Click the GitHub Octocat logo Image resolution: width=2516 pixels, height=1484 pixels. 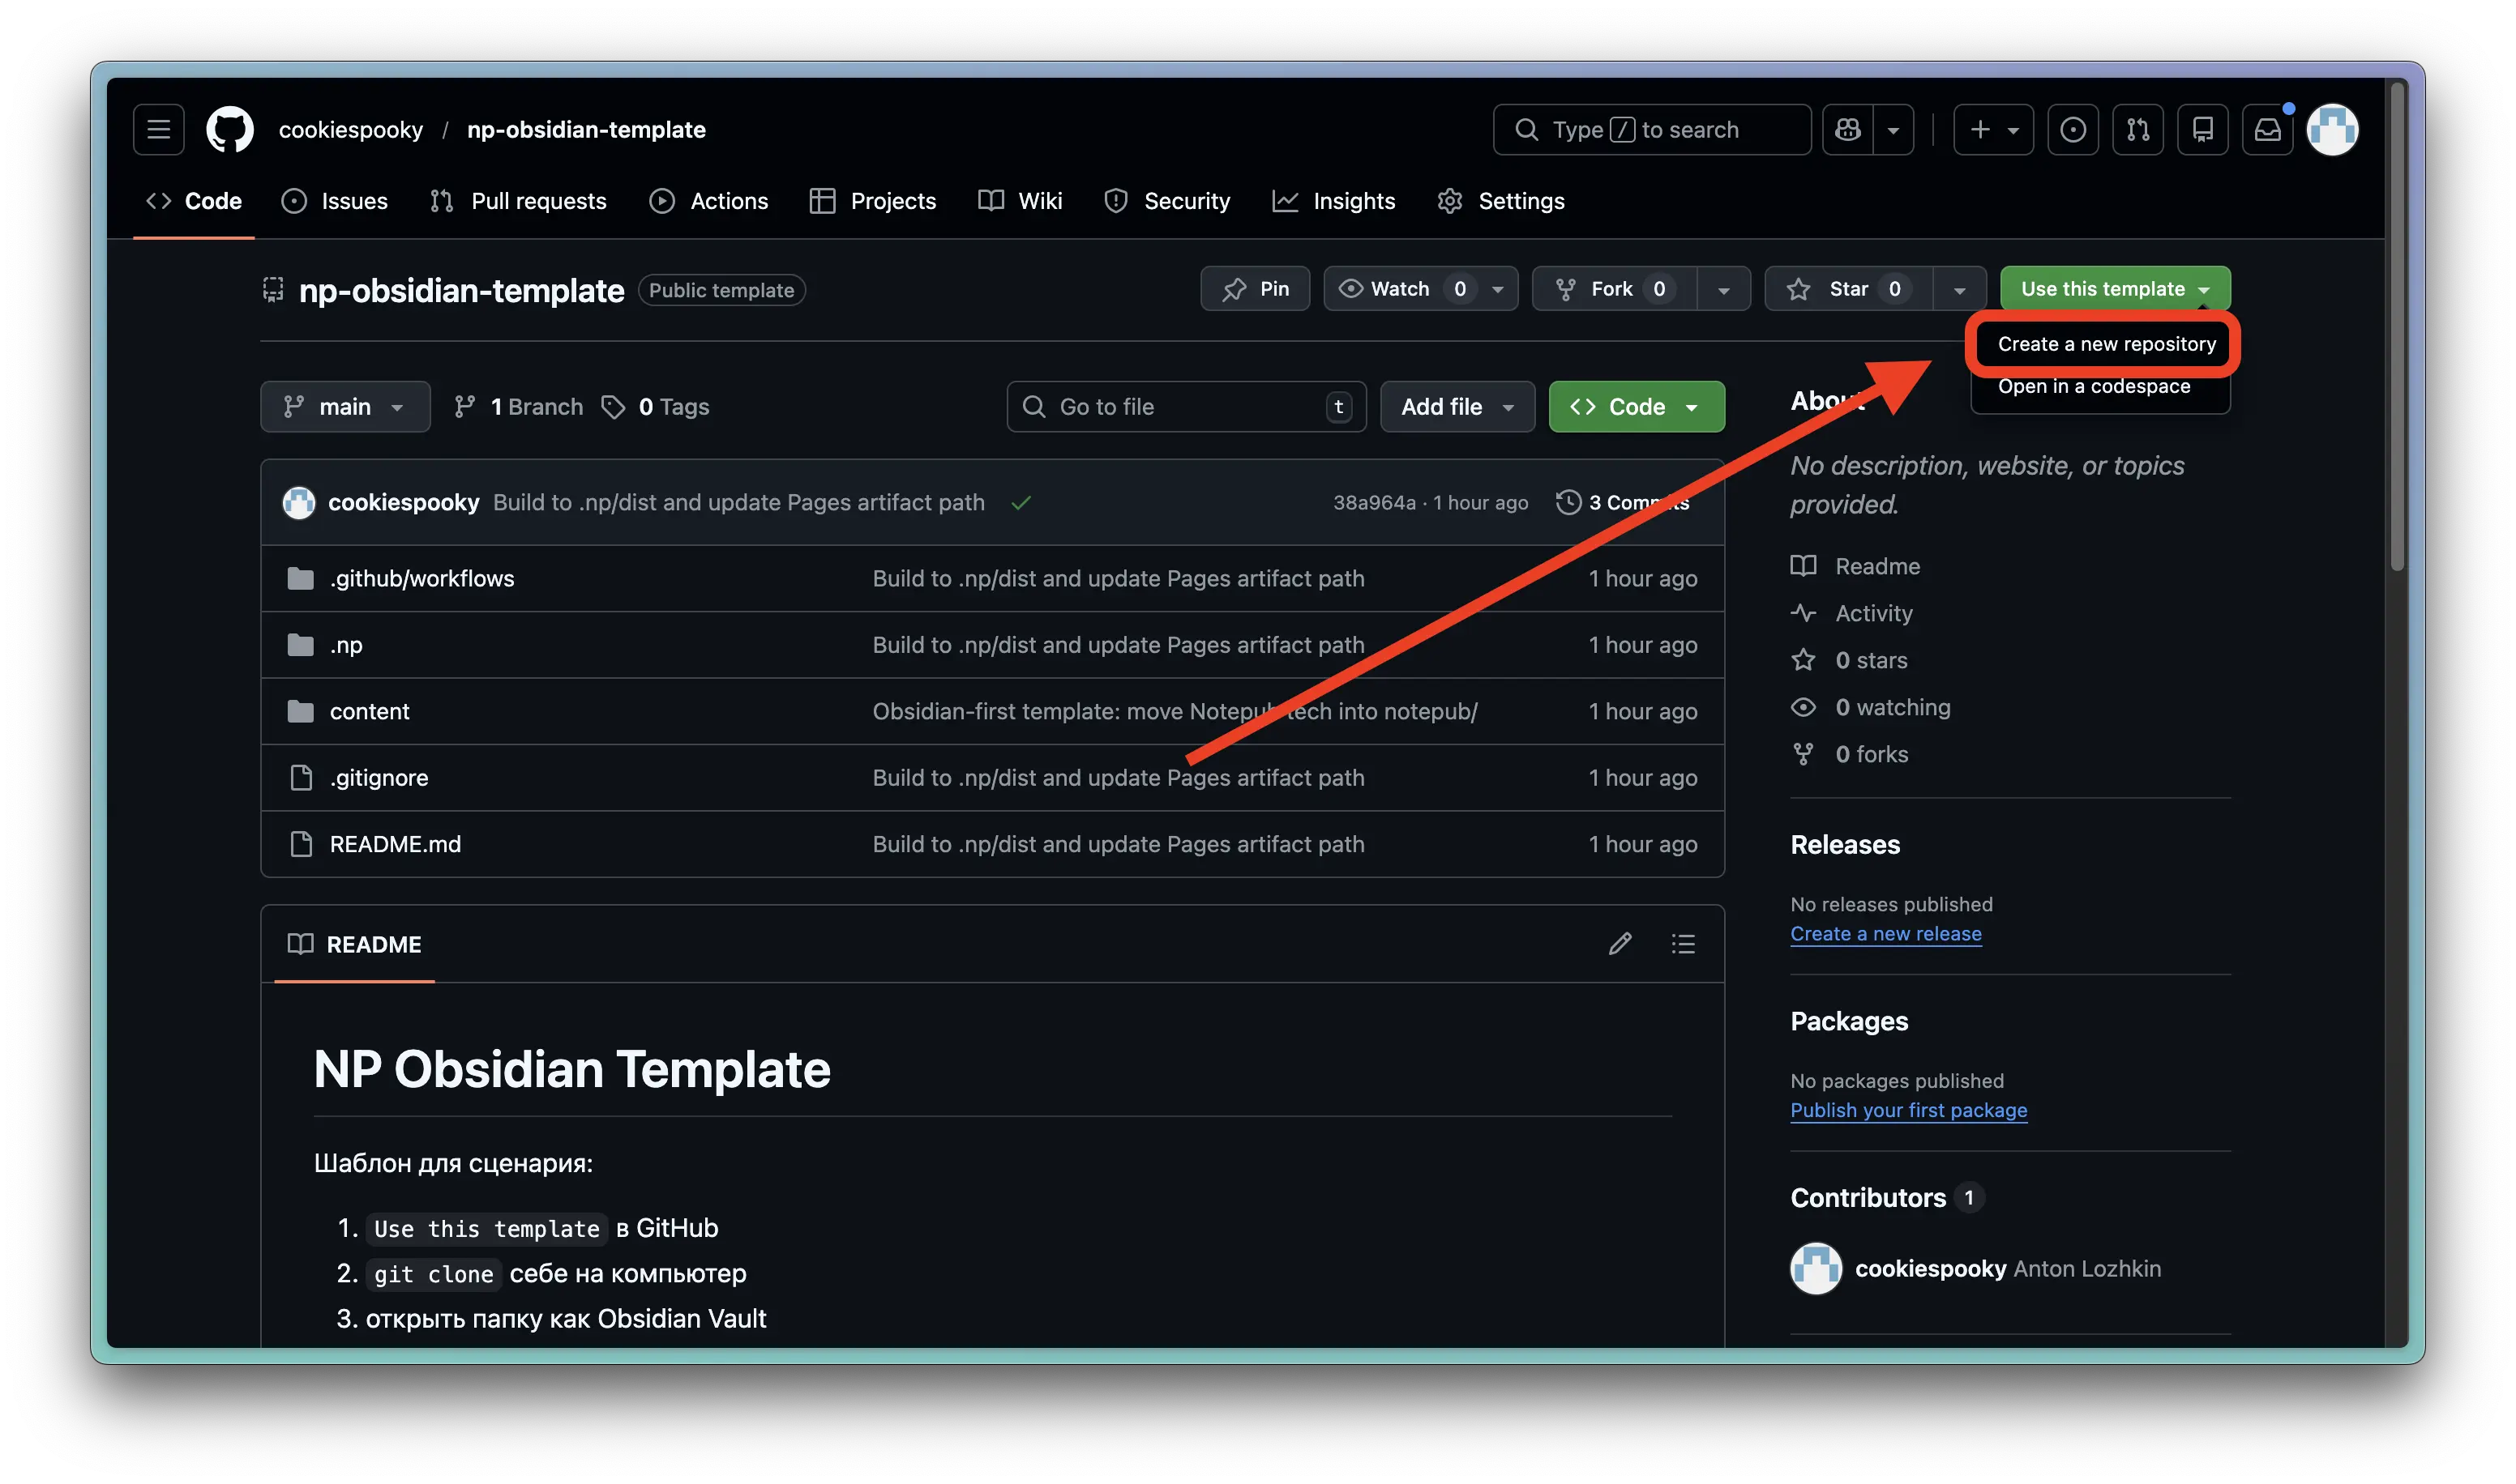[x=229, y=130]
